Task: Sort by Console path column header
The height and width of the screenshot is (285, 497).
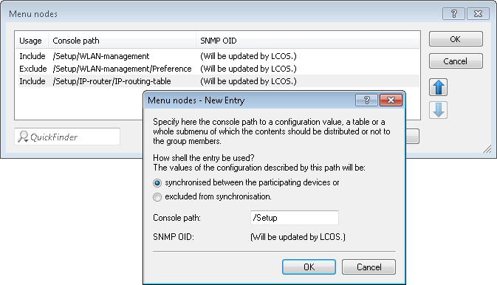Action: [123, 41]
